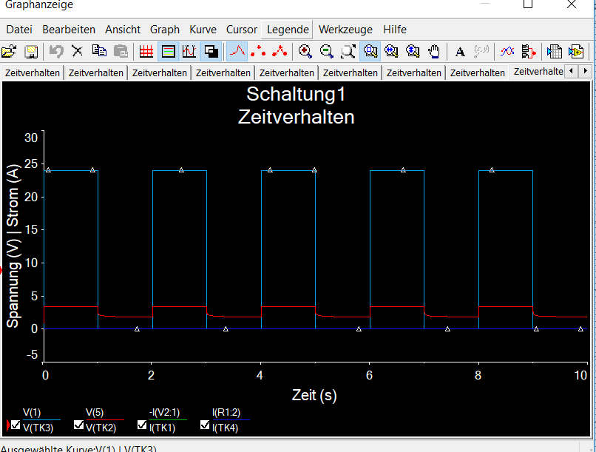Click the export to LabVIEW icon
This screenshot has height=452, width=596.
[x=576, y=51]
